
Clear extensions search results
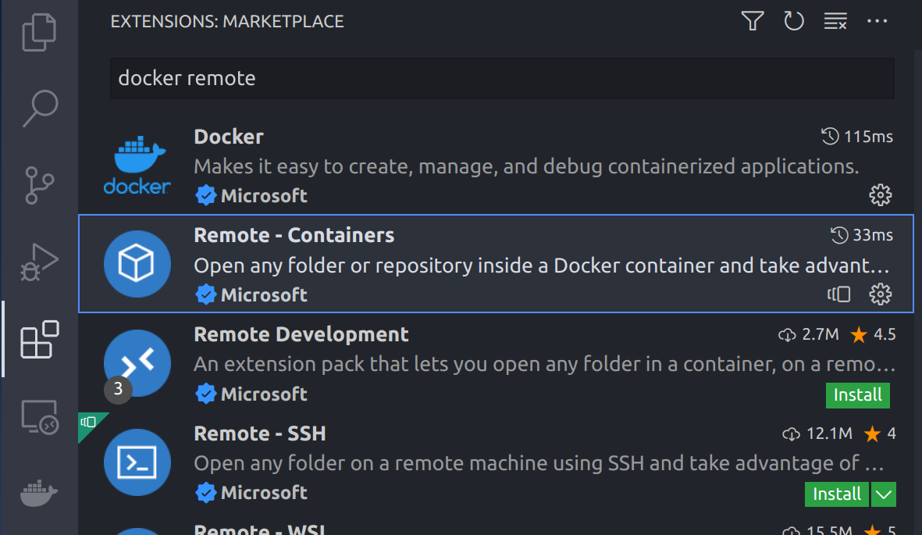click(x=835, y=21)
